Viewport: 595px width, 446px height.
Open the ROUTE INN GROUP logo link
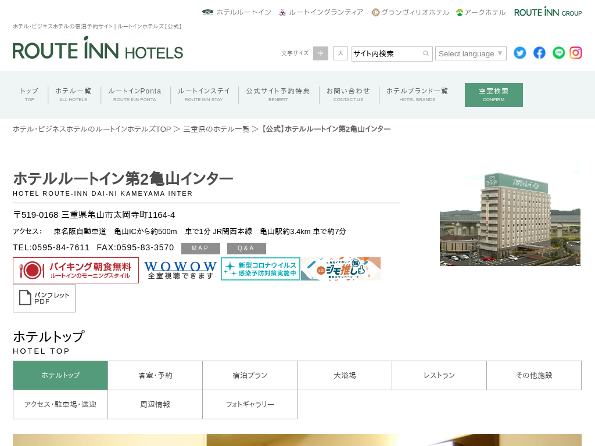tap(547, 12)
